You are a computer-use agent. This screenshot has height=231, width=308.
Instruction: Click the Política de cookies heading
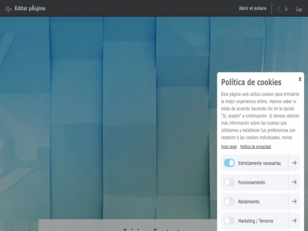251,82
